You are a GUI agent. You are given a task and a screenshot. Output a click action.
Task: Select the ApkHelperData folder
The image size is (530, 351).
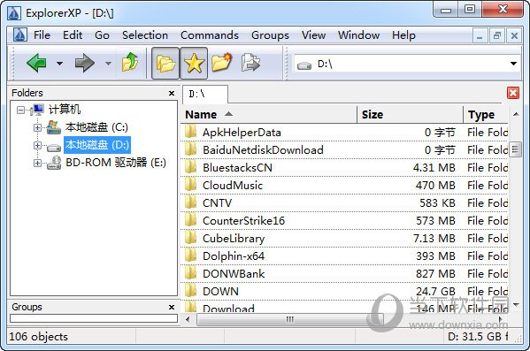pos(242,133)
